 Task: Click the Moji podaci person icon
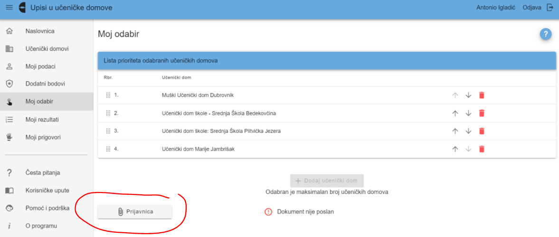tap(9, 66)
